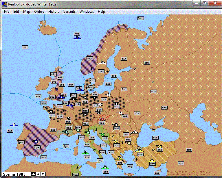
Task: Click the 'gas' province label
Action: (53, 130)
